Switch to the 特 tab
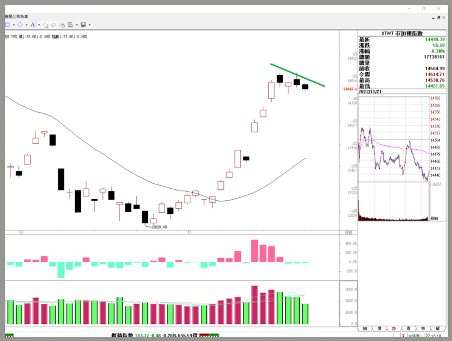The width and height of the screenshot is (452, 341). coord(423,329)
